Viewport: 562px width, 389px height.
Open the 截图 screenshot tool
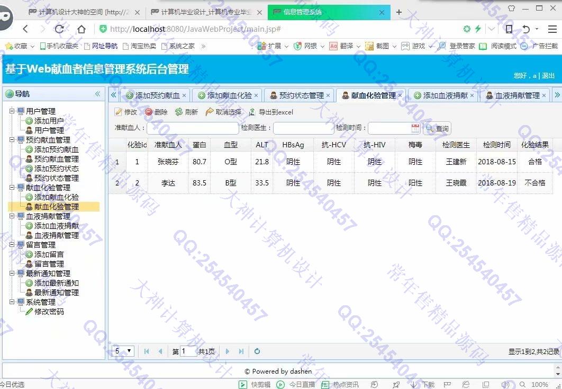point(380,46)
